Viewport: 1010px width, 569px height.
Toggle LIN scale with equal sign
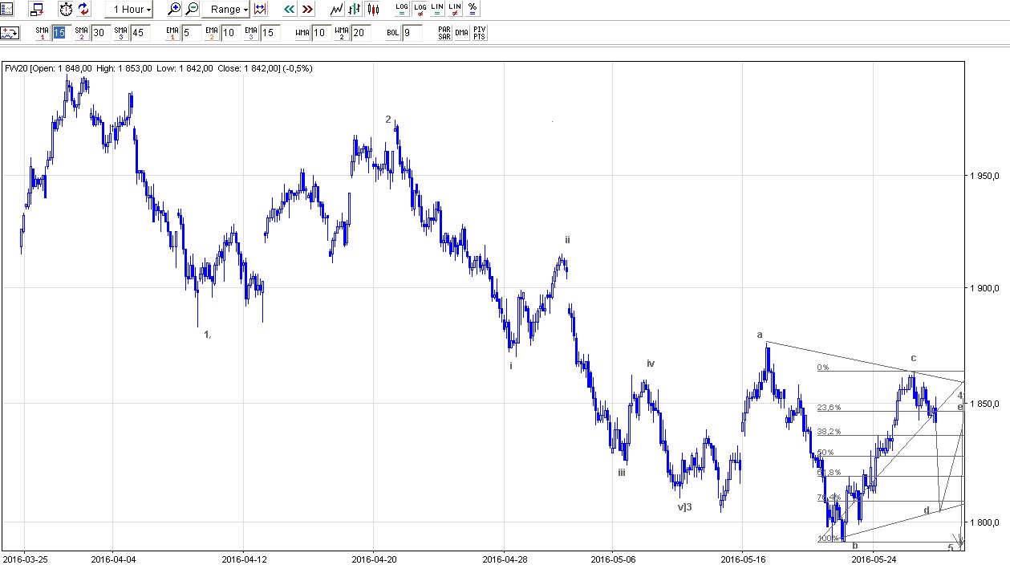coord(437,9)
